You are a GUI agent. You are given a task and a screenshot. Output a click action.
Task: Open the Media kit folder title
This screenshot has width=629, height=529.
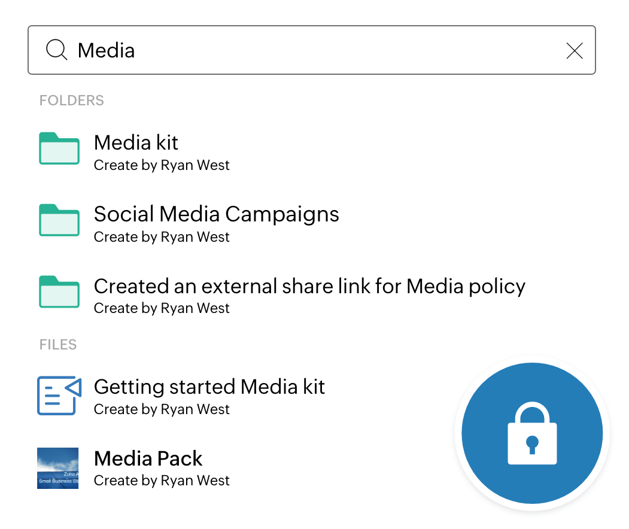[136, 142]
